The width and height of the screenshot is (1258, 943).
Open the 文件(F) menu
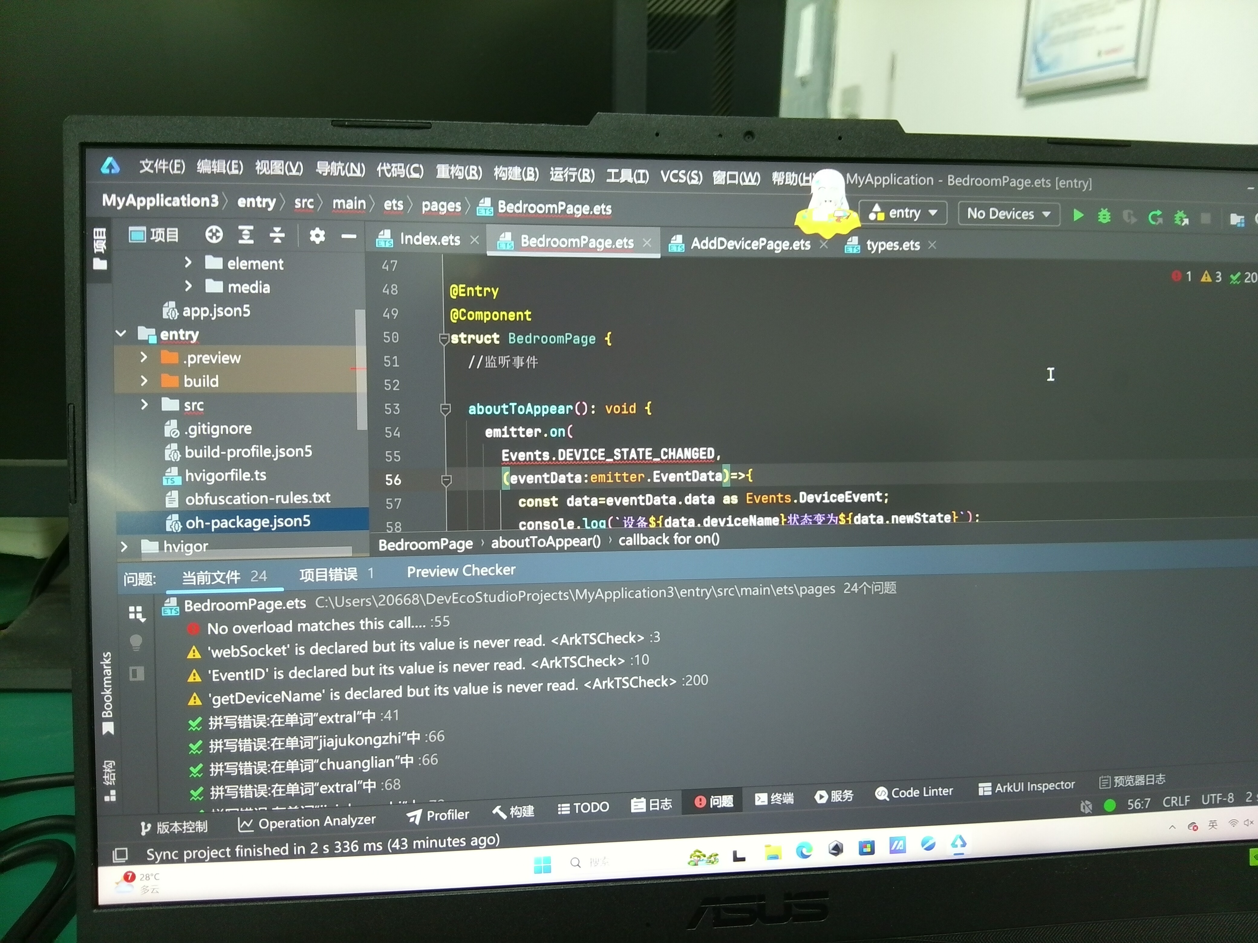click(162, 167)
